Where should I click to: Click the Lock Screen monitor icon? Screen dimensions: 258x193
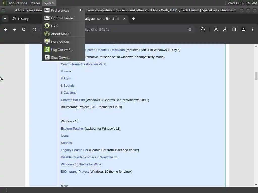tap(47, 42)
